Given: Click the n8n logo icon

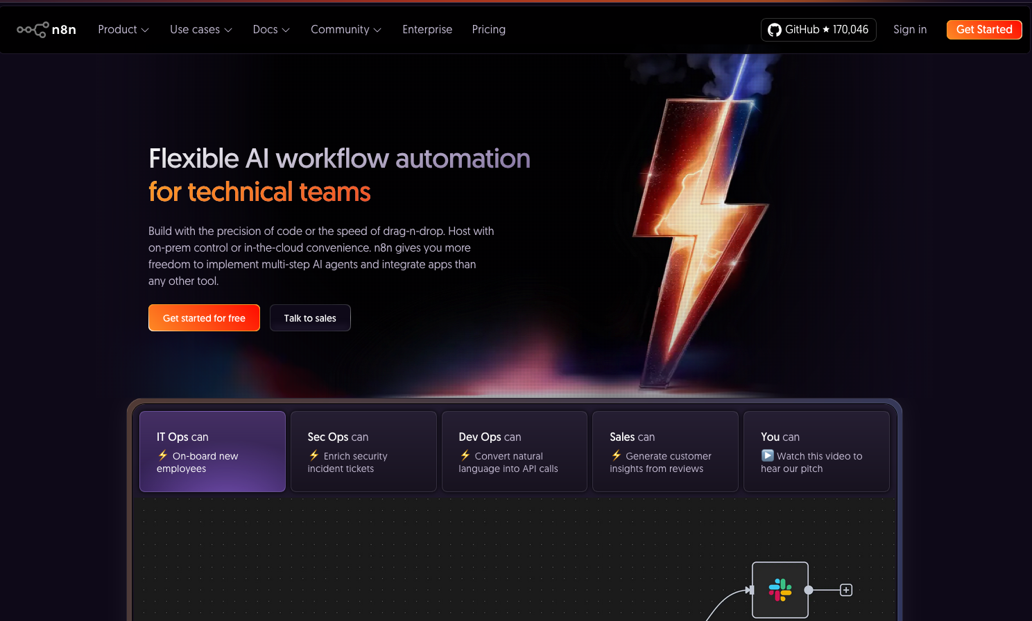Looking at the screenshot, I should pyautogui.click(x=33, y=30).
